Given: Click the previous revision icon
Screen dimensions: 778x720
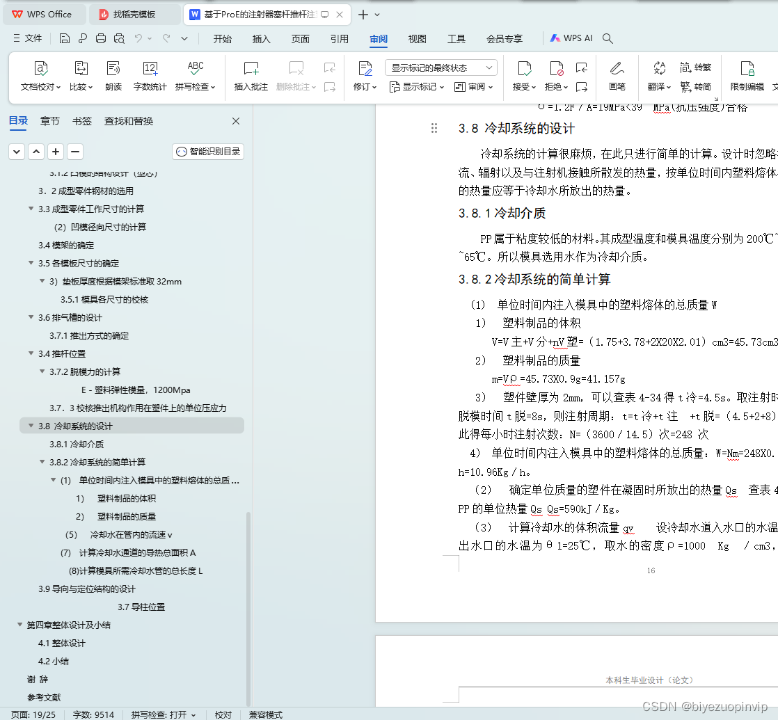Looking at the screenshot, I should tap(582, 67).
